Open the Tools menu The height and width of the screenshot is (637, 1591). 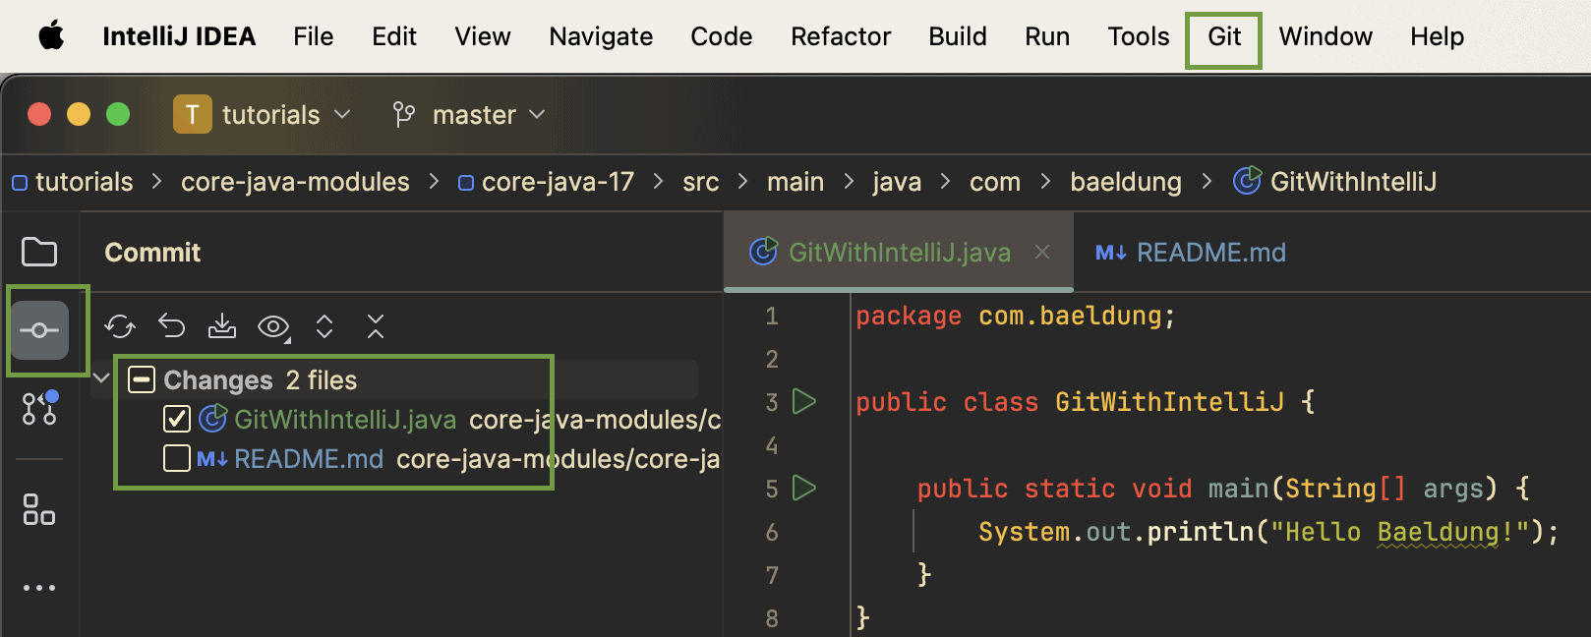(x=1139, y=36)
